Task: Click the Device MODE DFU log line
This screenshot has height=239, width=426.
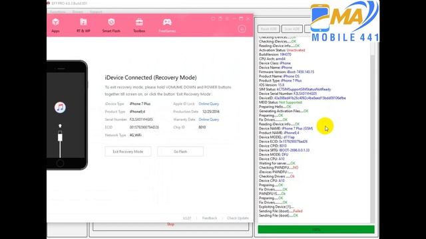Action: 274,155
